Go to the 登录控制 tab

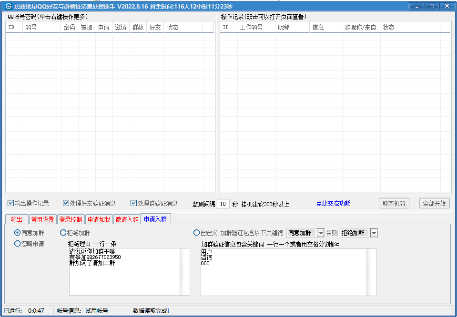coord(71,219)
